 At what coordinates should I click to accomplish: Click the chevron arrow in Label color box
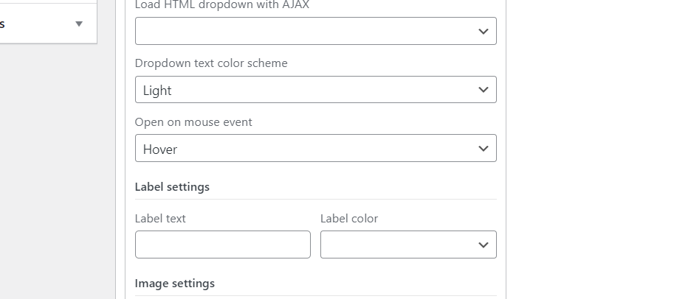(484, 245)
